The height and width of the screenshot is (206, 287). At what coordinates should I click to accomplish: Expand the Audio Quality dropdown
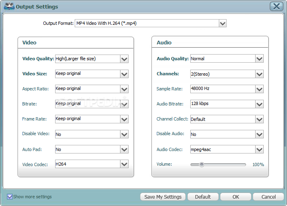259,59
